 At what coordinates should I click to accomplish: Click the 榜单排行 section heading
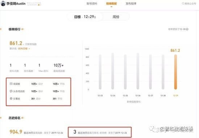coord(14,29)
